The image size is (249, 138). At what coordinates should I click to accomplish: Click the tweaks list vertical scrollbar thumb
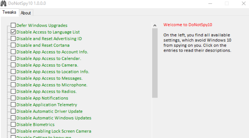[155, 63]
